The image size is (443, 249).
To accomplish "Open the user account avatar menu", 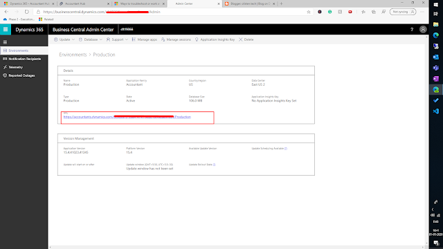I will coord(423,29).
